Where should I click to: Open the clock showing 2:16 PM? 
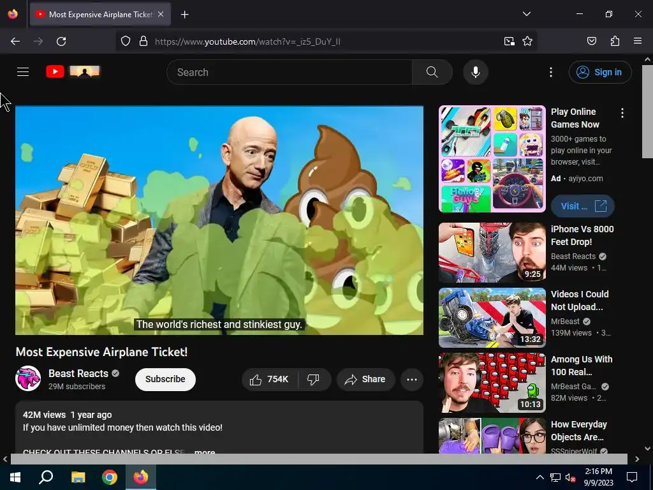click(598, 477)
